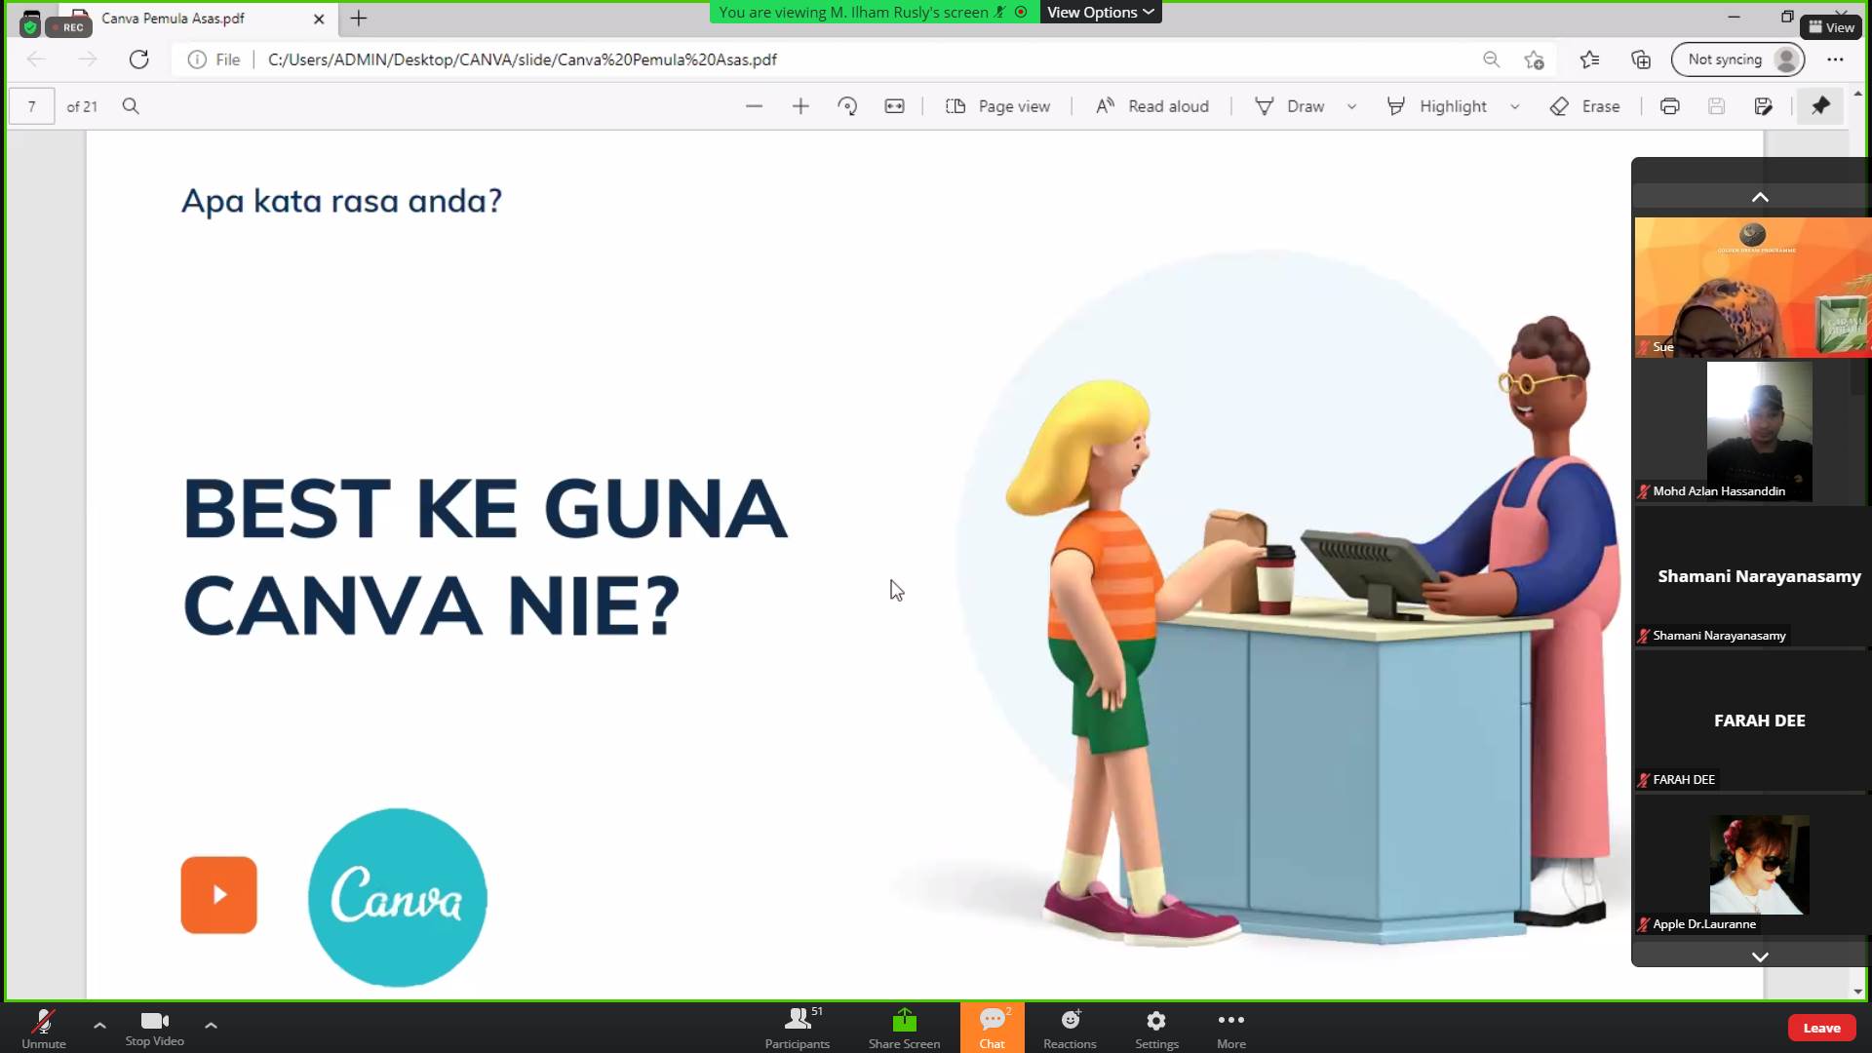Expand the Draw tool options dropdown
The width and height of the screenshot is (1872, 1053).
1351,106
